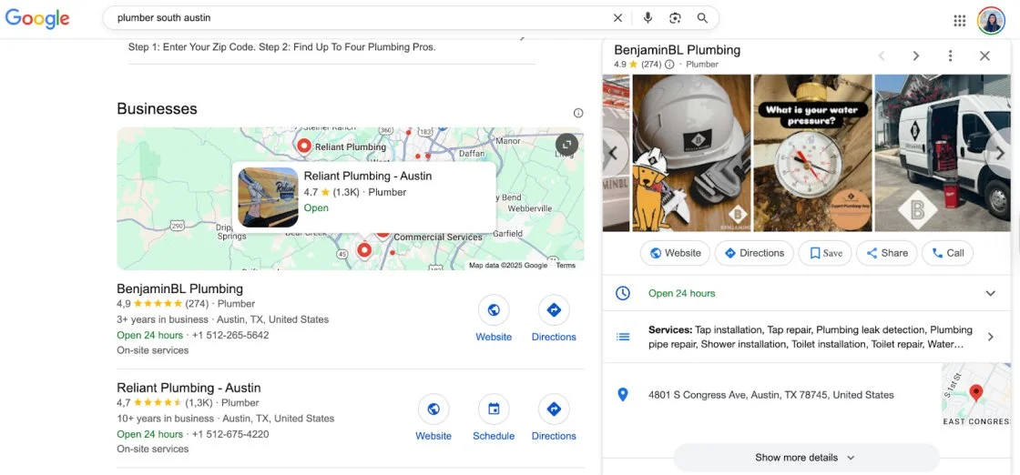Open the hard hat photo thumbnail
1020x475 pixels.
[691, 153]
